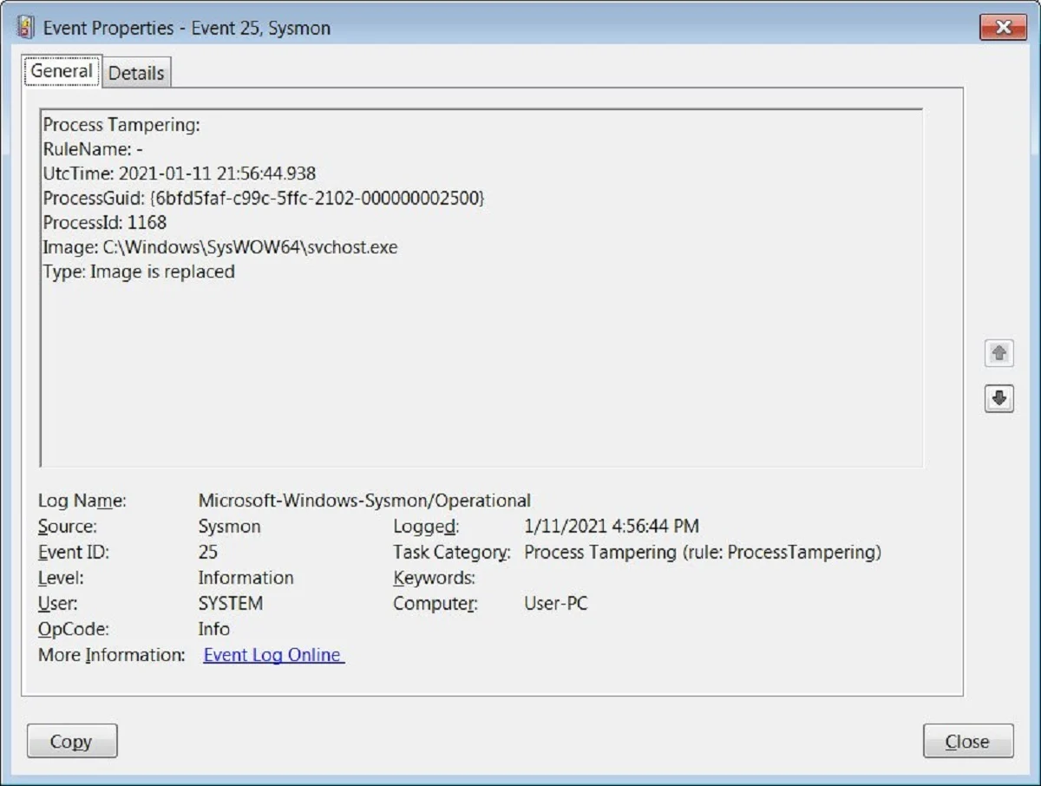Click the 'Logged:' label

tap(426, 527)
